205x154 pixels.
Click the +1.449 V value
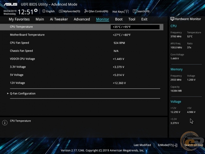pyautogui.click(x=119, y=59)
